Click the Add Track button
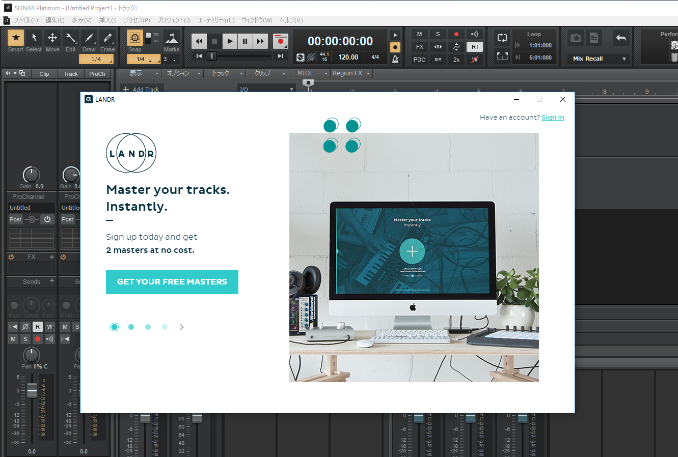The image size is (678, 457). (x=142, y=89)
